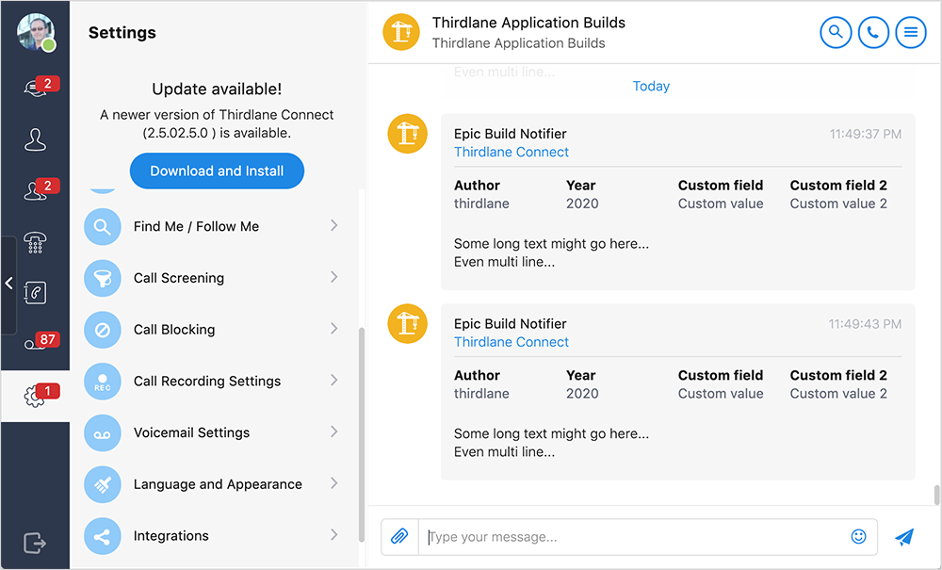Open Call Blocking settings
The height and width of the screenshot is (570, 942).
pos(174,330)
